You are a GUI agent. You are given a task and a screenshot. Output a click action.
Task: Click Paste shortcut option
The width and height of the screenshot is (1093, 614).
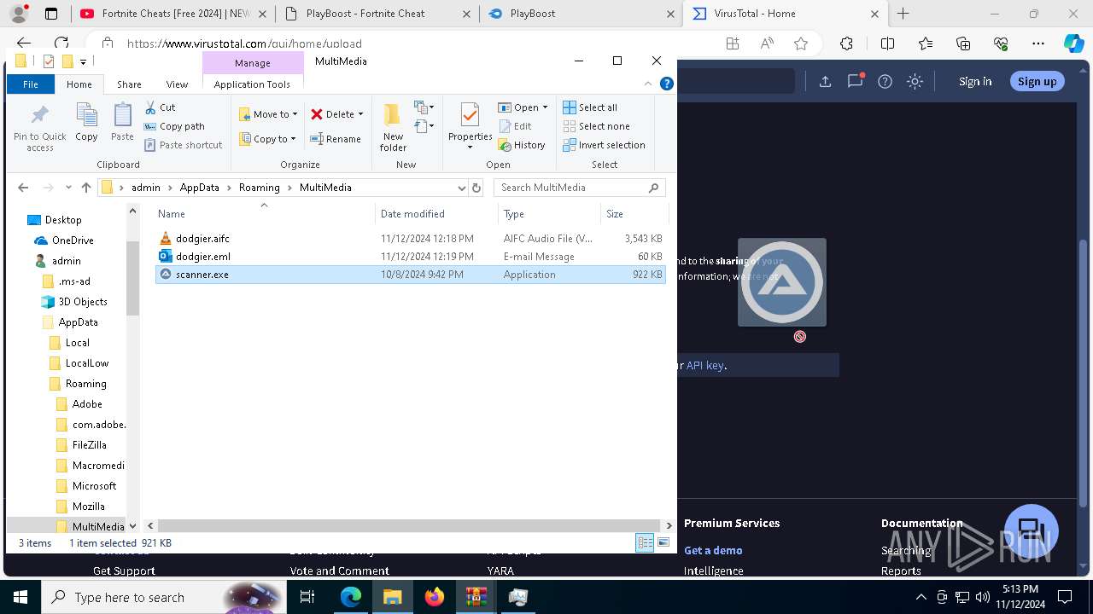pyautogui.click(x=183, y=145)
